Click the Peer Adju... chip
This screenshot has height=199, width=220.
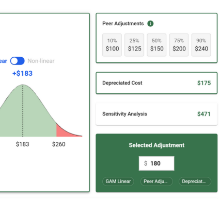click(156, 181)
